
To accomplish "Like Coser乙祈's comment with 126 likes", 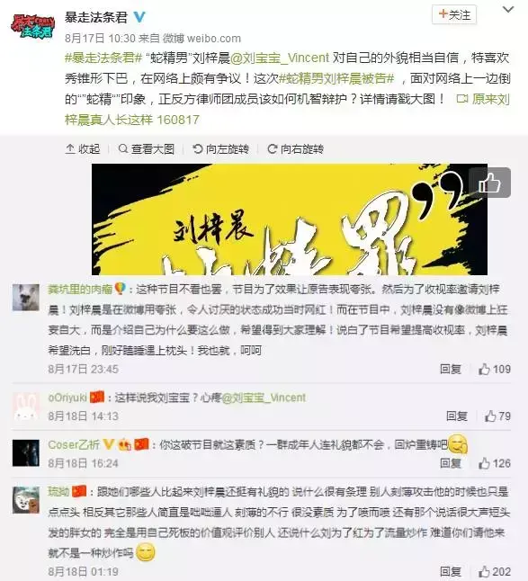I will [x=495, y=463].
